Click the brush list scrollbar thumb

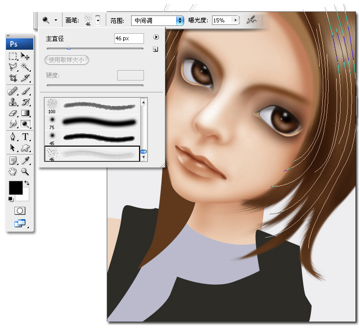tap(144, 152)
